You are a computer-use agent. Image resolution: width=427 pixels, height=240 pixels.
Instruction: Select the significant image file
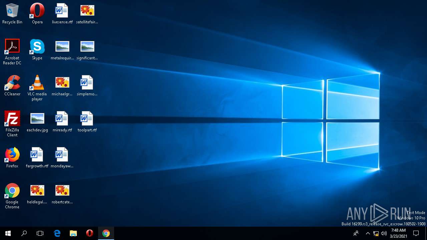pos(87,50)
